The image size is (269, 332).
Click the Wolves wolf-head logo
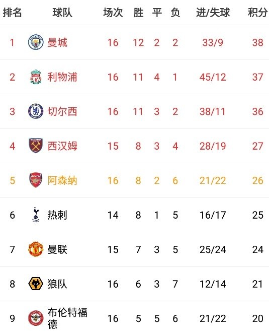(x=36, y=284)
